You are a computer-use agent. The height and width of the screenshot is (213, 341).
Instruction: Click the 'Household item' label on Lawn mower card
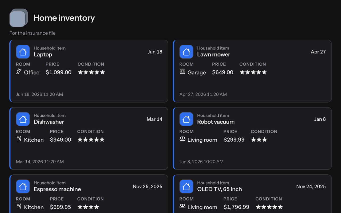213,48
